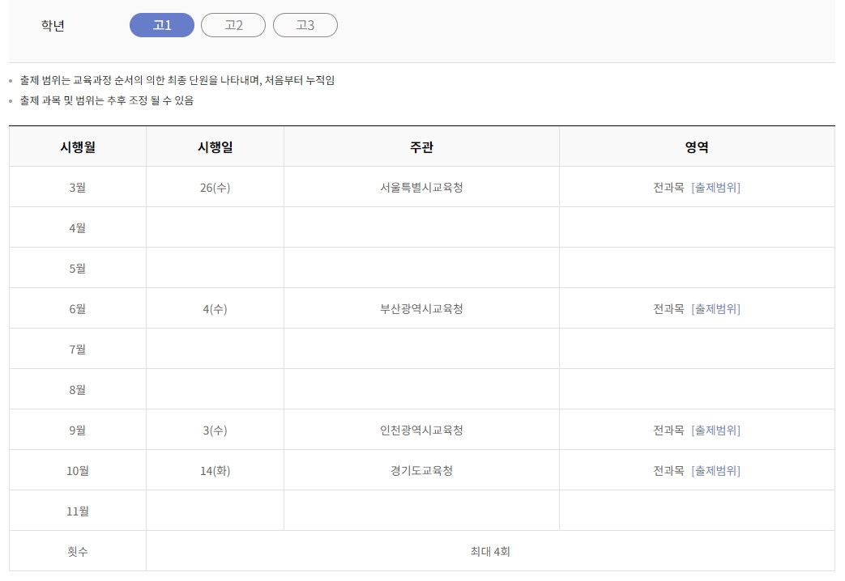Click the 경기도교육청 organizer cell
Viewport: 845px width, 581px height.
(421, 470)
